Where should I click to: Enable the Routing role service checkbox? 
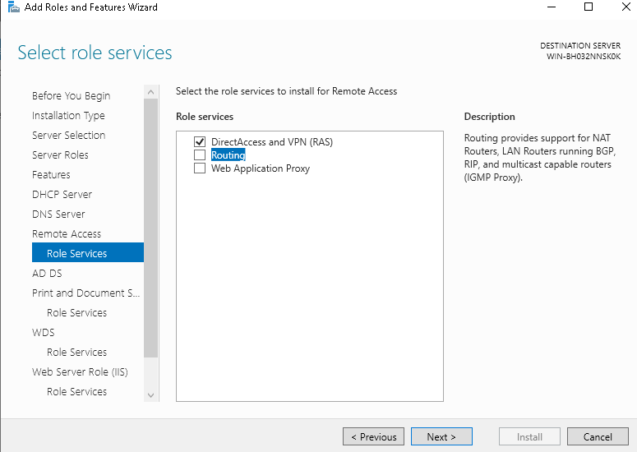(200, 155)
